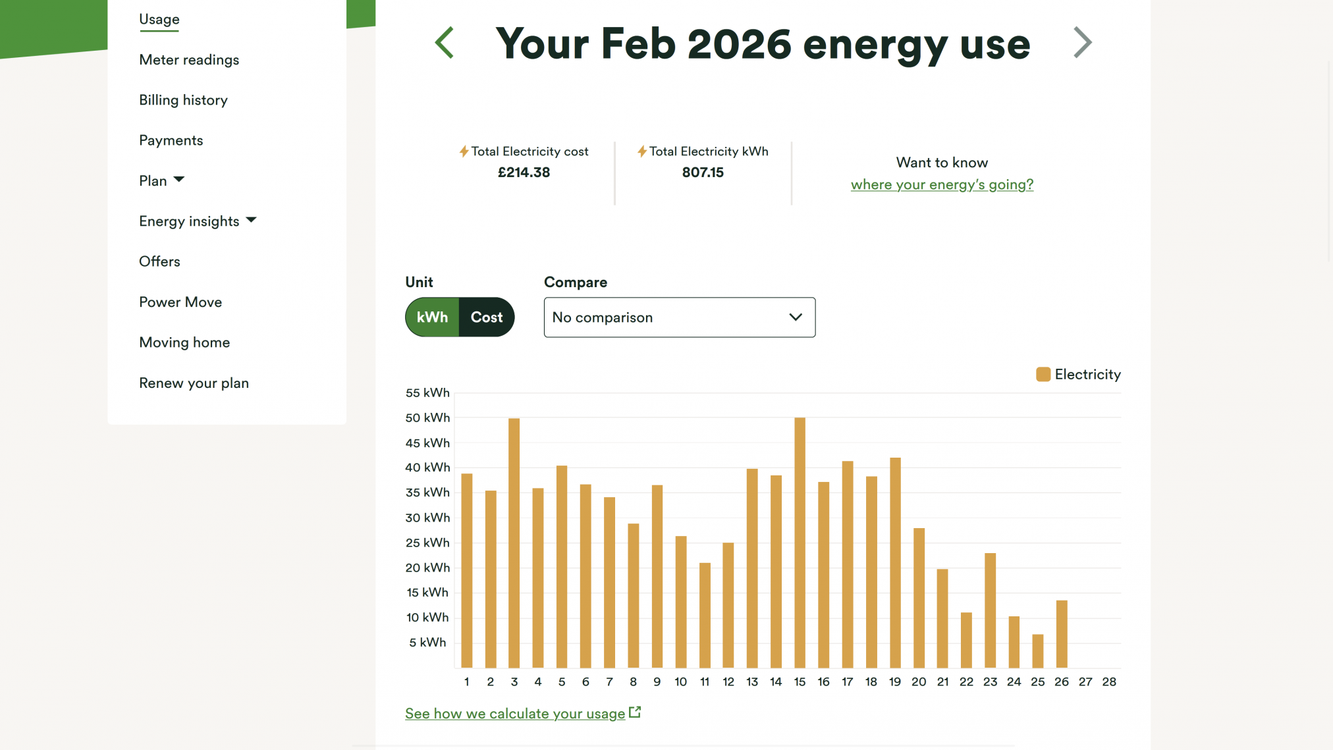Open where your energy's going link
This screenshot has height=750, width=1333.
pos(941,184)
